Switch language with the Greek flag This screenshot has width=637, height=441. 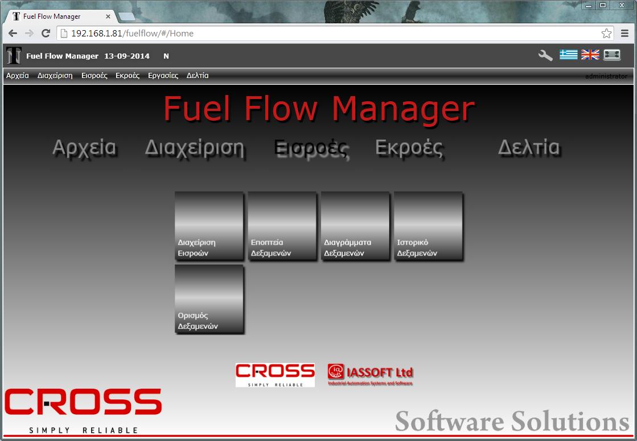pyautogui.click(x=568, y=55)
